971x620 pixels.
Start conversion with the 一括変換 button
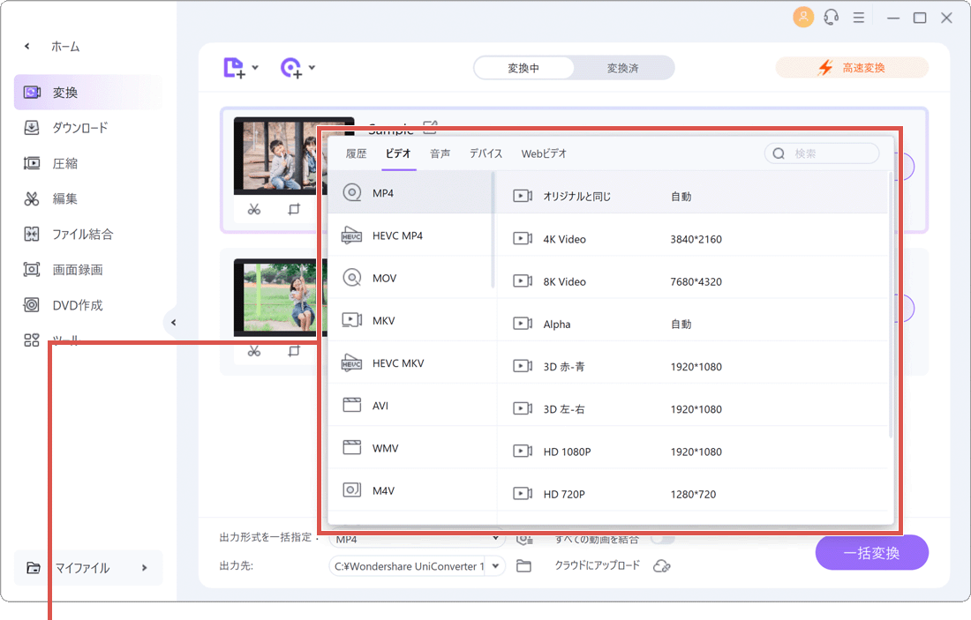[x=871, y=552]
